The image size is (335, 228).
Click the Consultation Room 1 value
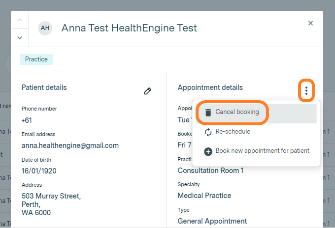211,171
